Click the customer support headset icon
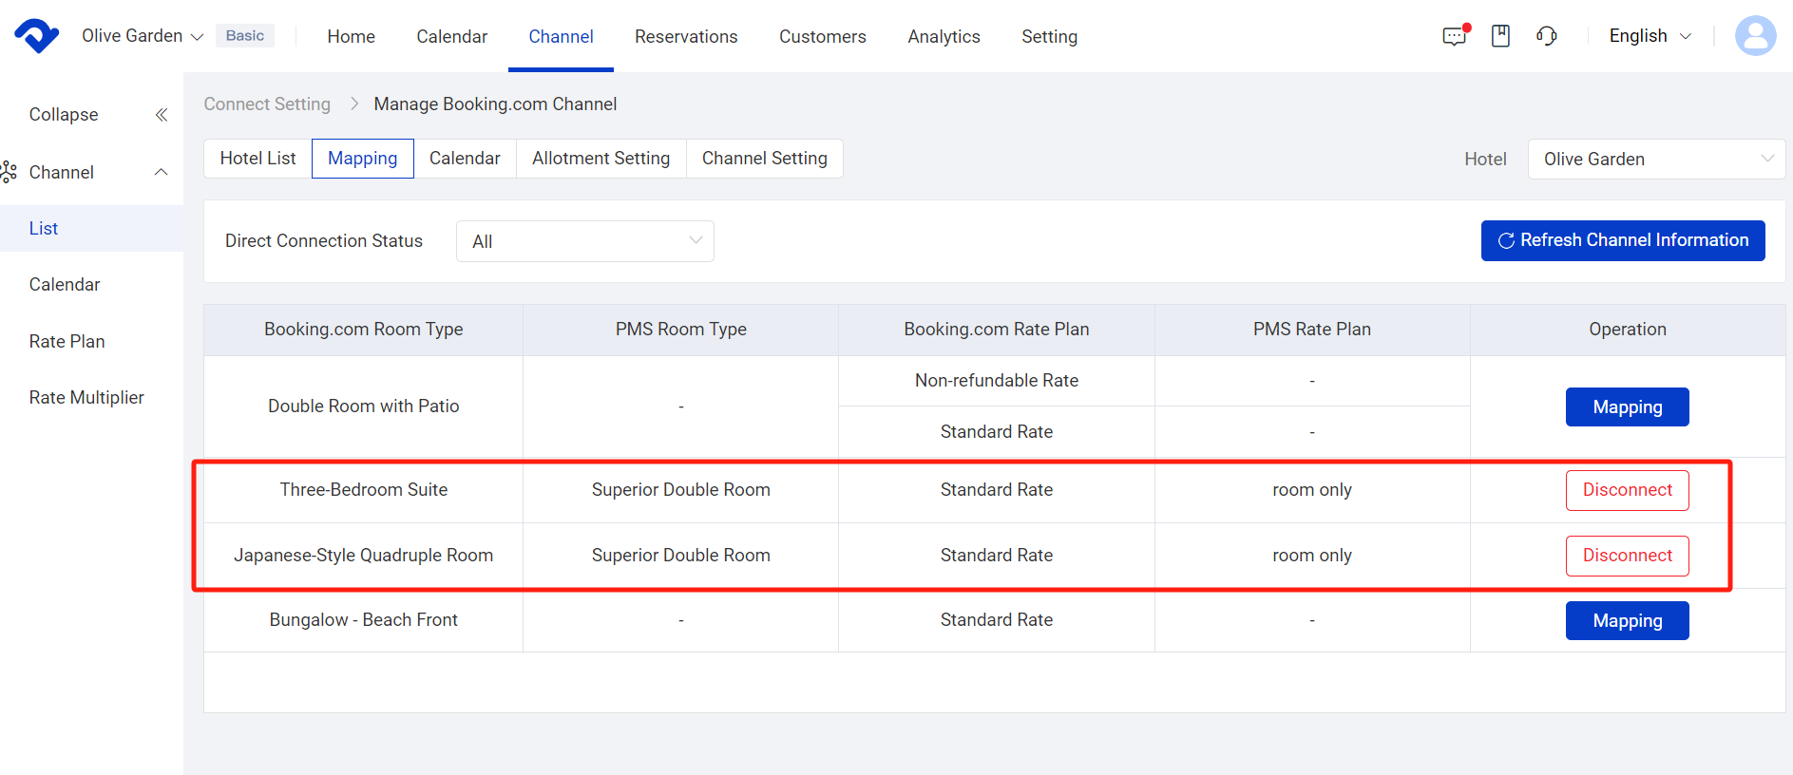 point(1546,36)
